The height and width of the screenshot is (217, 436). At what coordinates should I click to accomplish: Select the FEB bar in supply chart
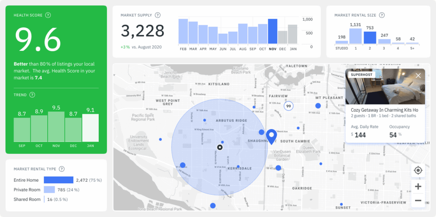tap(183, 31)
